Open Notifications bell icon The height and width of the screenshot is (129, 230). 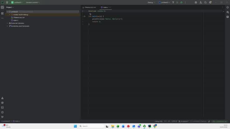[228, 7]
